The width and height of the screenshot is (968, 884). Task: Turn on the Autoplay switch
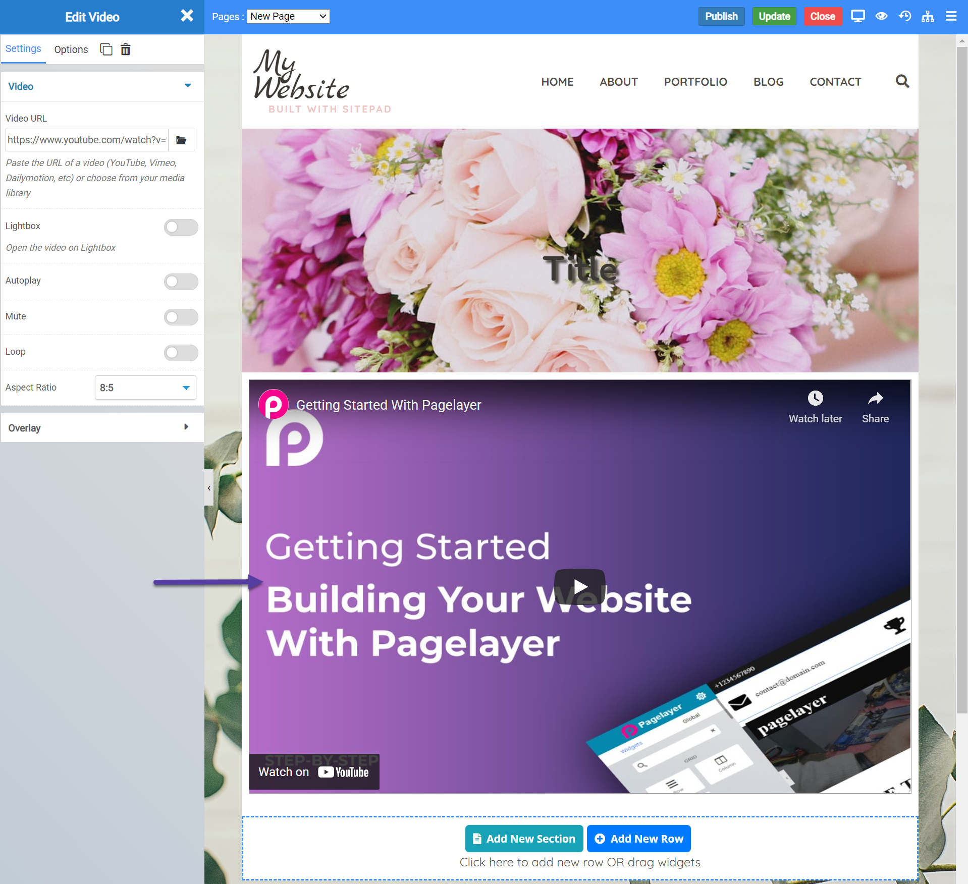181,282
